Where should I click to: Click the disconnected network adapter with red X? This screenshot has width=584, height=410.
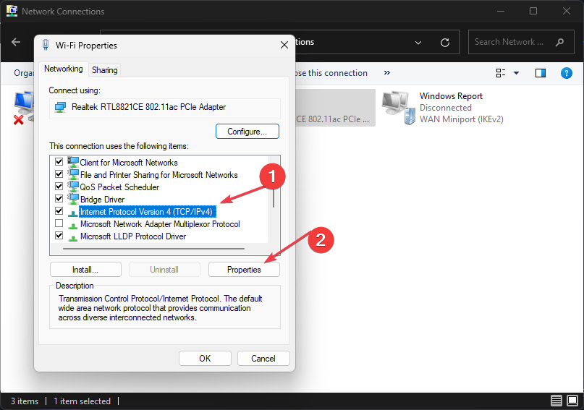[23, 108]
